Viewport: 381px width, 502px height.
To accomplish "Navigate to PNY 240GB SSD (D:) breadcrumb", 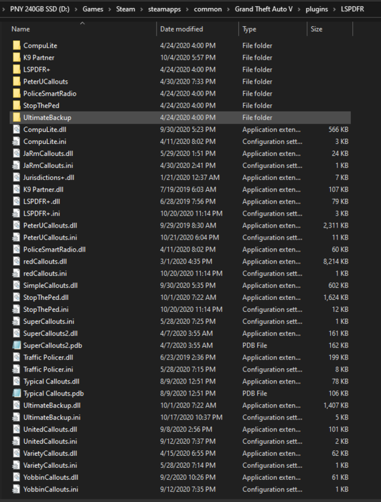I will click(x=40, y=9).
